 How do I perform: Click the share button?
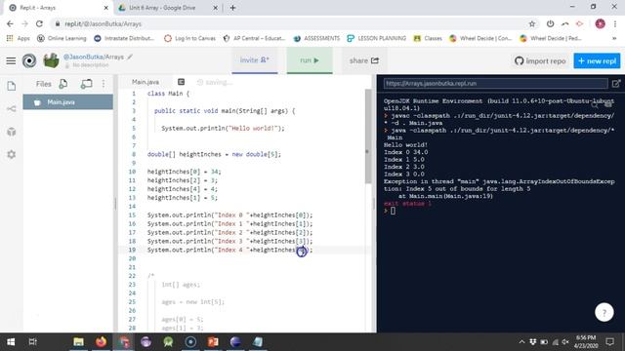(364, 60)
